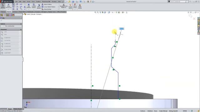This screenshot has width=200, height=112.
Task: Click Display/Delete Relations
Action: [64, 6]
